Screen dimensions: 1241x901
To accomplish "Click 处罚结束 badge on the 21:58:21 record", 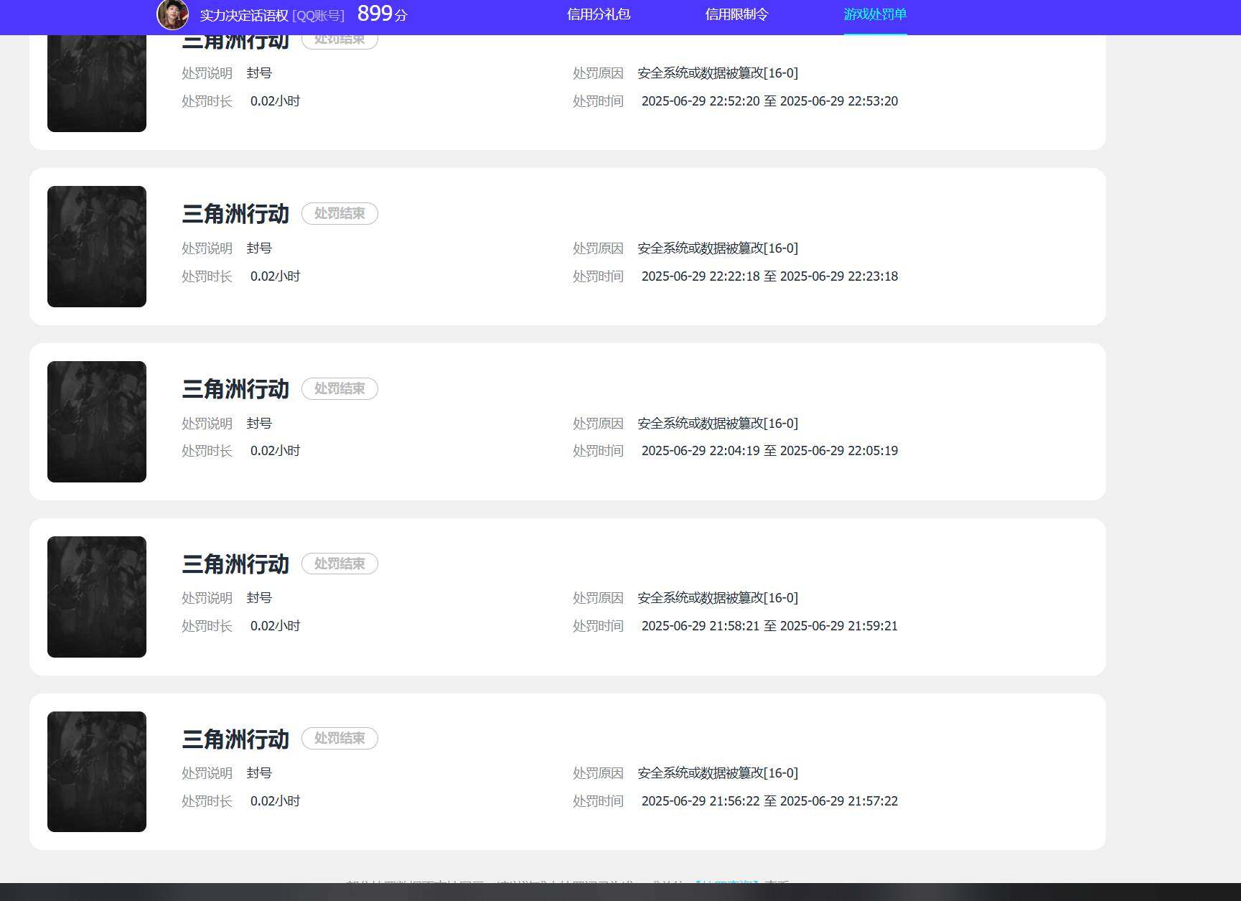I will pos(339,564).
